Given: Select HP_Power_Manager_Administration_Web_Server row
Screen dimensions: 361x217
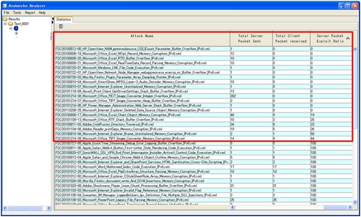Looking at the screenshot, I should [204, 106].
